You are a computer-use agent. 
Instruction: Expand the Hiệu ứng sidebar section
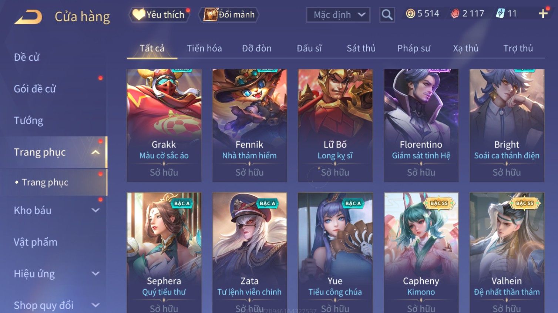pyautogui.click(x=95, y=274)
